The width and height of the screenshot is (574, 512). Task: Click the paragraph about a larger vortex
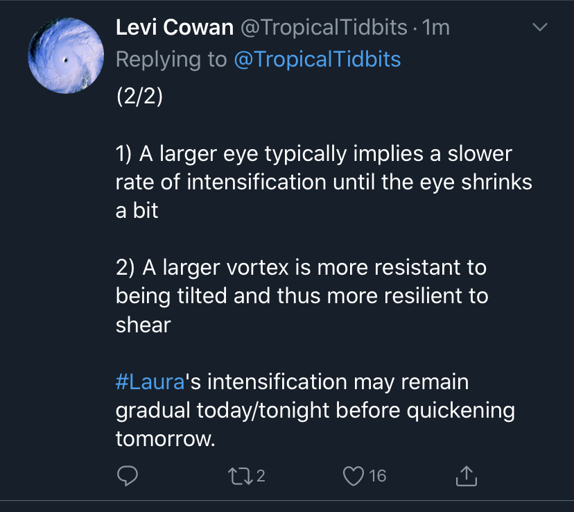click(302, 296)
